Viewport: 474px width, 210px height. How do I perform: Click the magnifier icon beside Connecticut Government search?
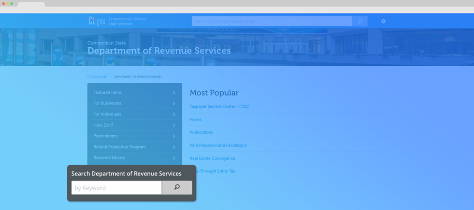point(360,21)
